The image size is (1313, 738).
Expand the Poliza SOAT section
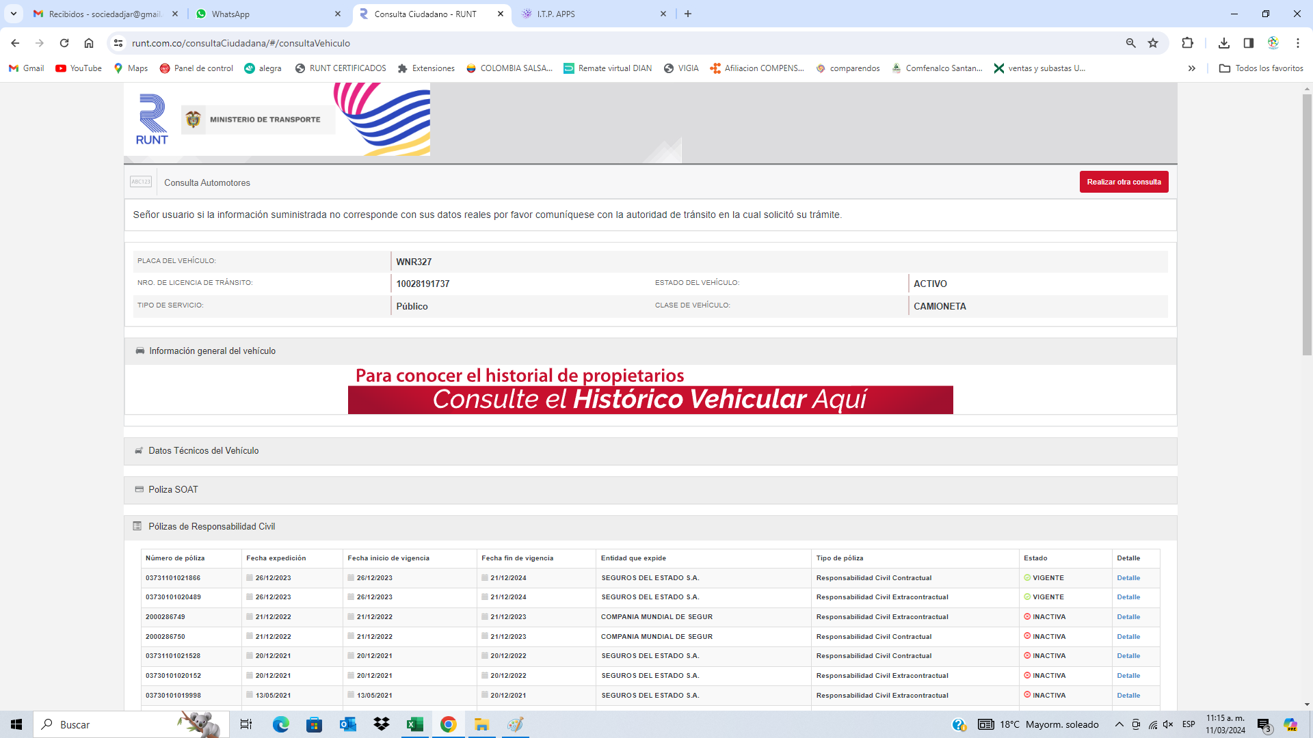[x=173, y=490]
